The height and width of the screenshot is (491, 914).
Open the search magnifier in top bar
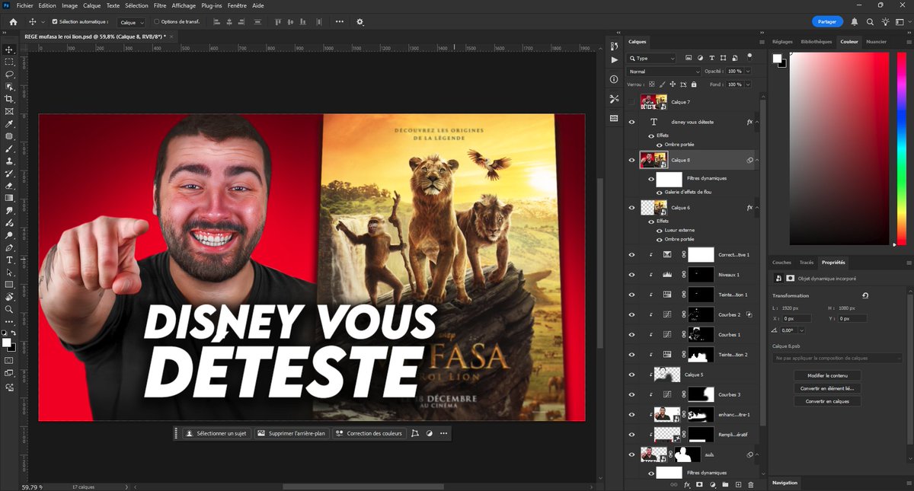tap(870, 22)
